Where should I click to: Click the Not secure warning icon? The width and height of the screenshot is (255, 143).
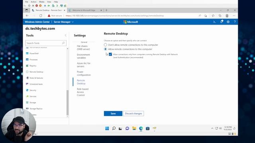pos(49,15)
